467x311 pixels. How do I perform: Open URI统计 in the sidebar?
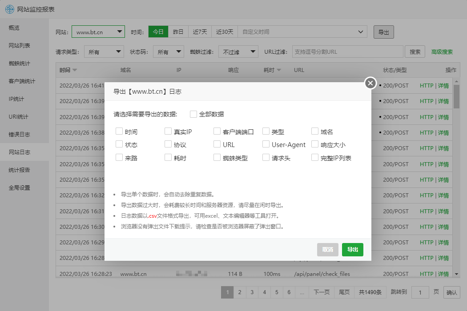pos(24,117)
